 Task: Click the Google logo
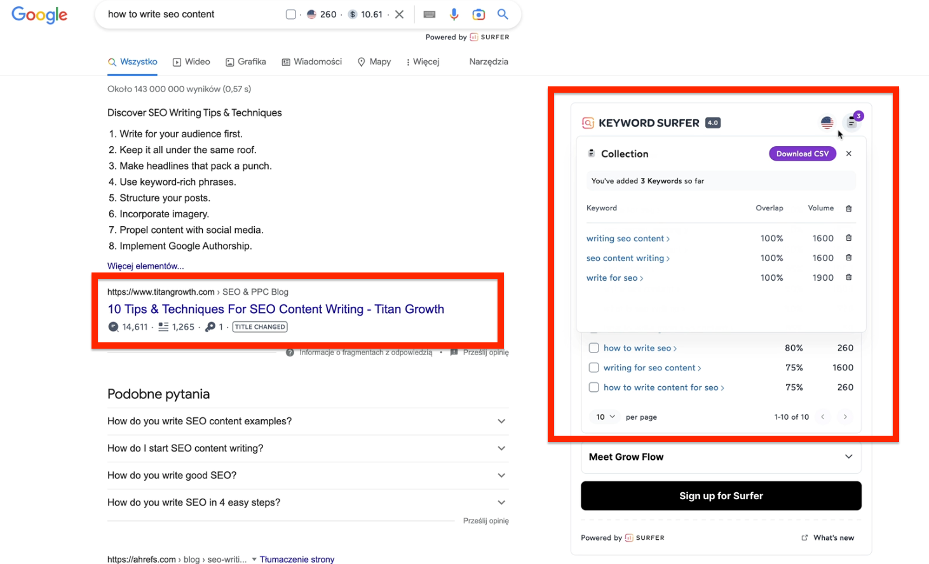tap(39, 15)
